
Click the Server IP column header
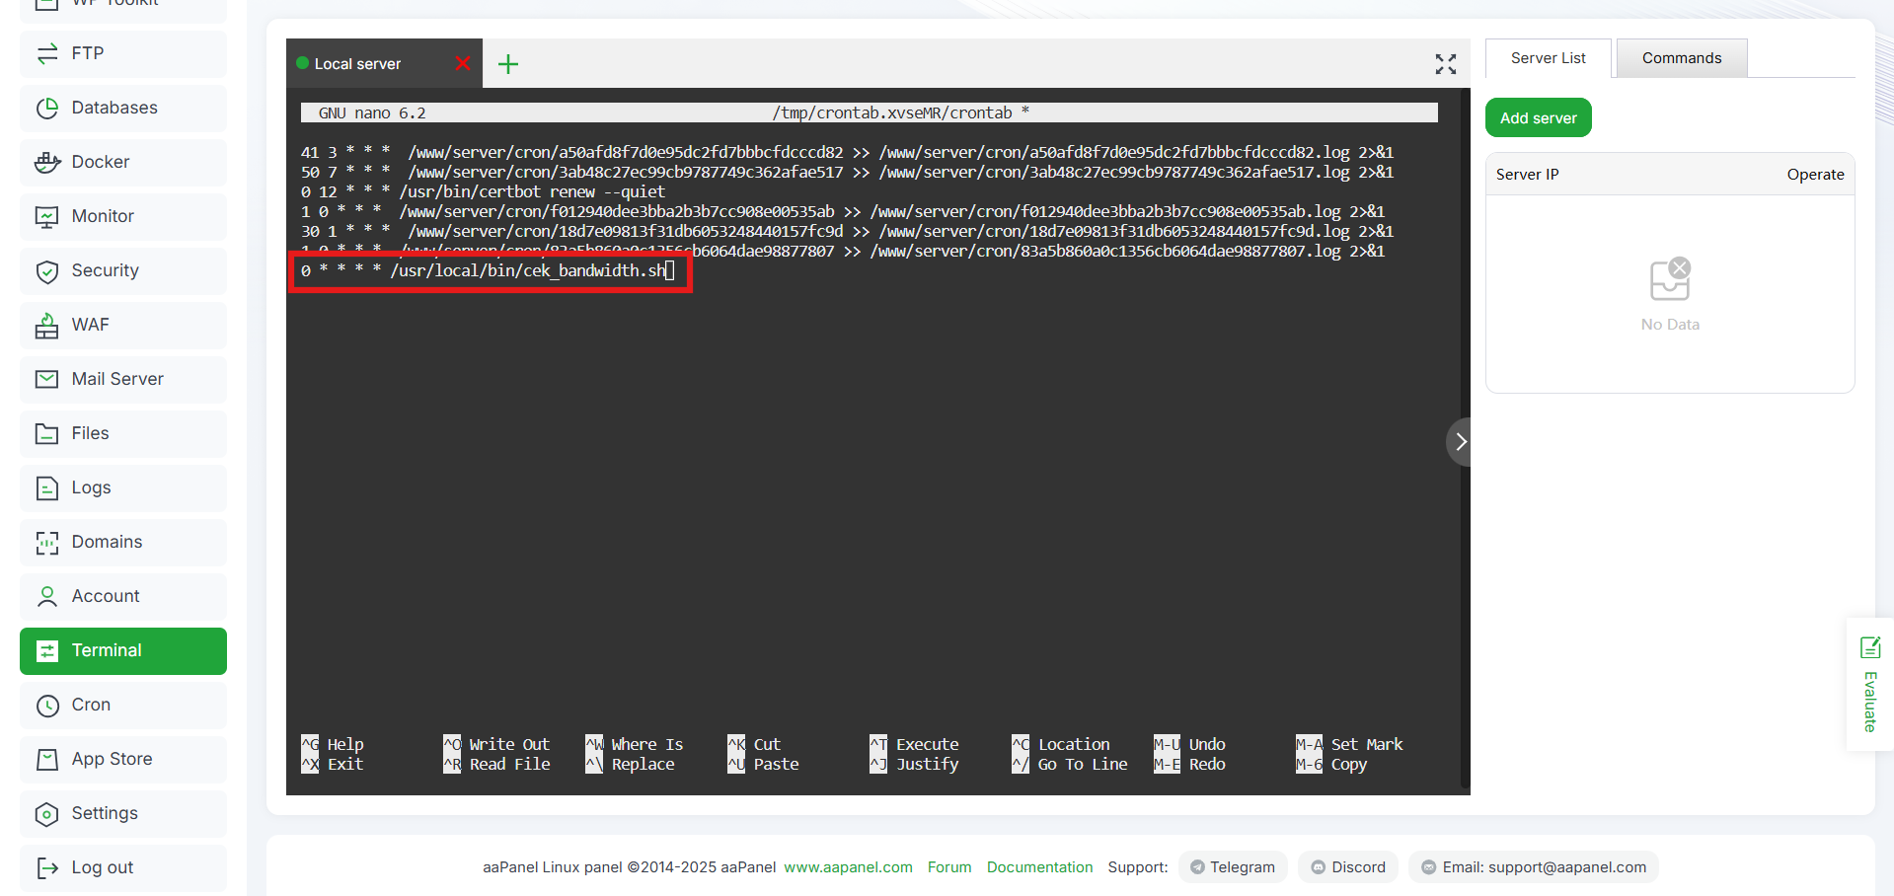coord(1527,174)
